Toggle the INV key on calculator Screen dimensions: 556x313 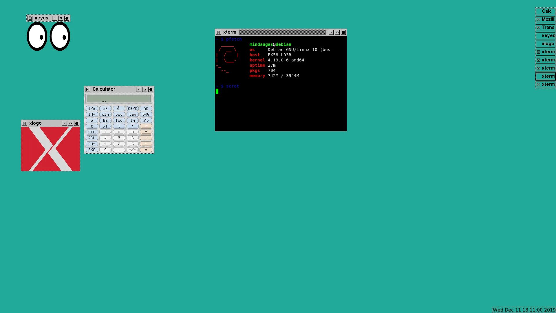[x=92, y=114]
